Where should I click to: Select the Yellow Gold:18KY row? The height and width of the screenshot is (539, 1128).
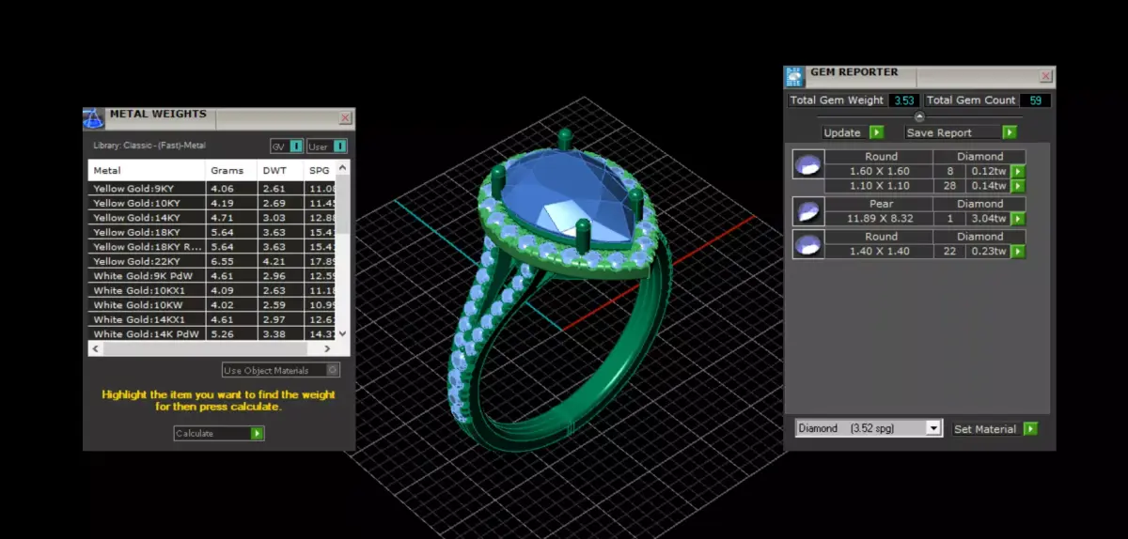(212, 232)
